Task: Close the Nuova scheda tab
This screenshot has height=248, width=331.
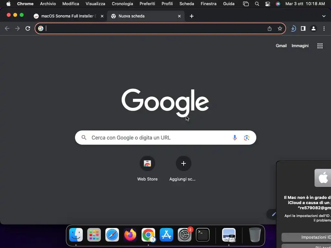Action: 179,16
